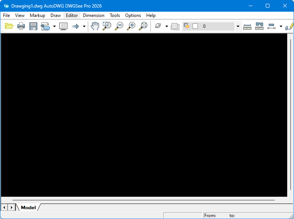Expand the 3D orbit dropdown arrow
The width and height of the screenshot is (294, 219).
[167, 26]
